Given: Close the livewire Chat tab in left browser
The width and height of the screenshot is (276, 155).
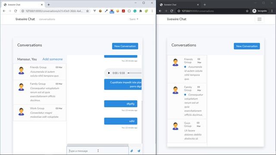Looking at the screenshot, I should tap(42, 5).
